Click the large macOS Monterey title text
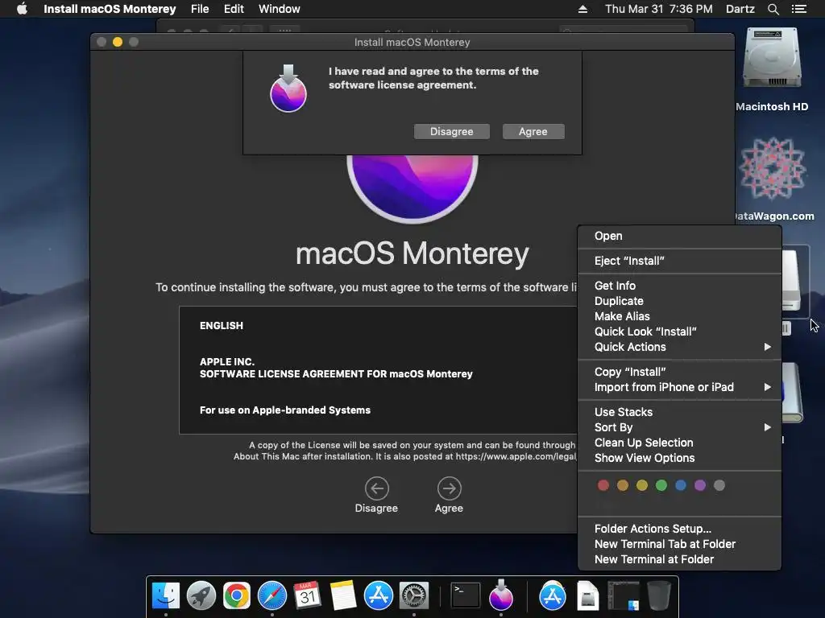 point(412,253)
